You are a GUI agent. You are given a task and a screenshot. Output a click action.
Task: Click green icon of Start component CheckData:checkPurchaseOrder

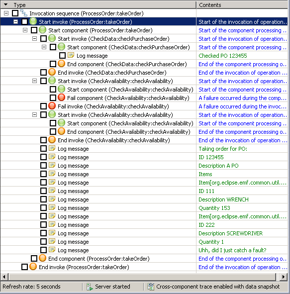(61, 47)
